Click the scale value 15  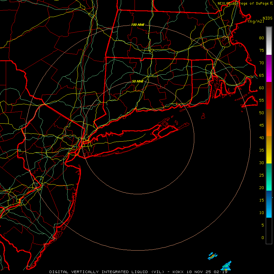(262, 200)
